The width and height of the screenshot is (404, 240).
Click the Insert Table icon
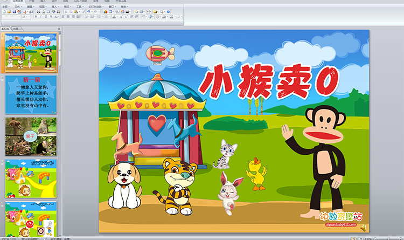coord(110,12)
